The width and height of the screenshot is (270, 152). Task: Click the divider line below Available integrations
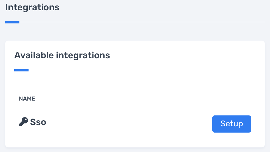click(143, 70)
